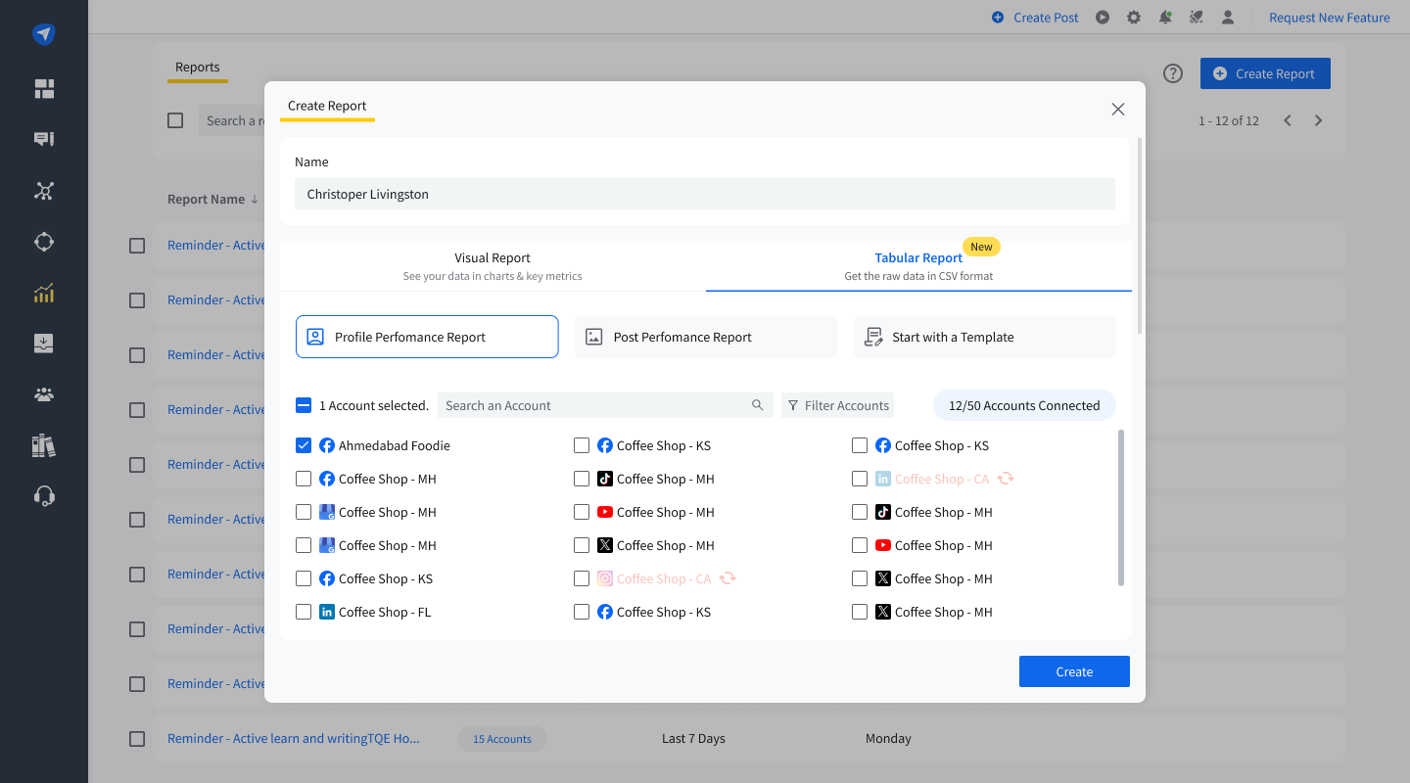Click the search magnifier in account search
Screen dimensions: 1410x783
tap(757, 405)
